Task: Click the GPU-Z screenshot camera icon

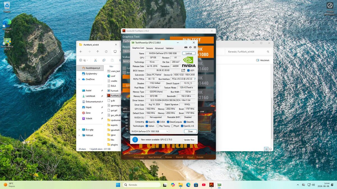Action: click(186, 47)
